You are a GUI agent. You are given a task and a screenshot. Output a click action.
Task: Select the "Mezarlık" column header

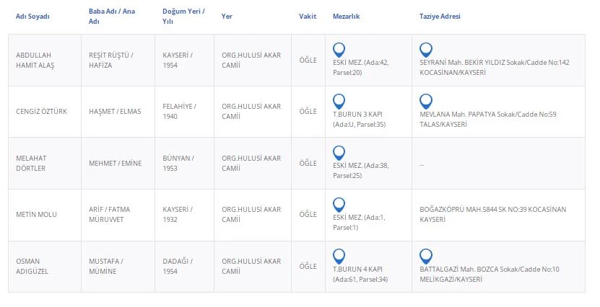347,17
